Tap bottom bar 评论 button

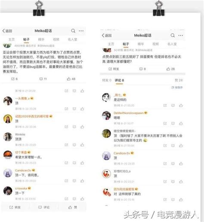click(44, 207)
